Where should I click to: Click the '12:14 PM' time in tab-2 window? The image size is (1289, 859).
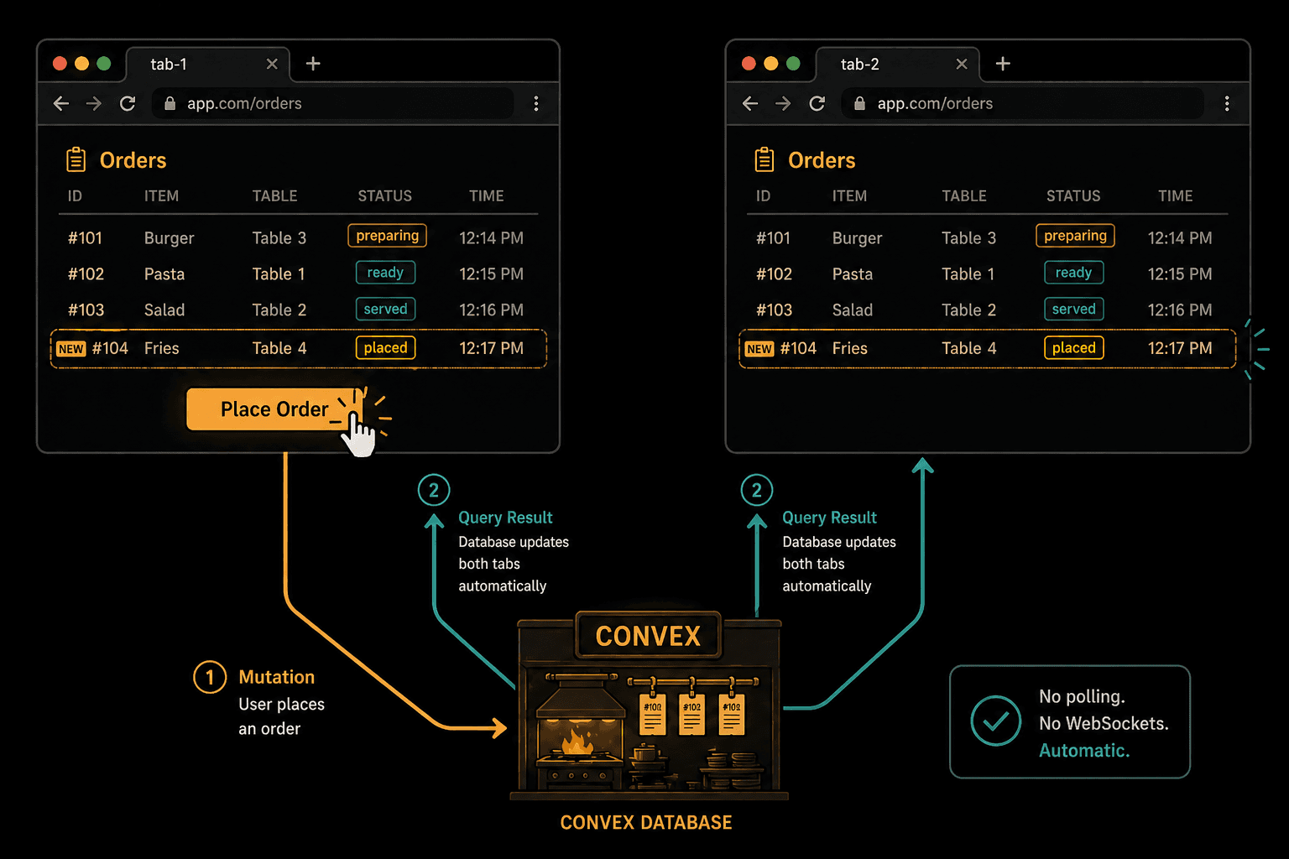click(x=1180, y=238)
